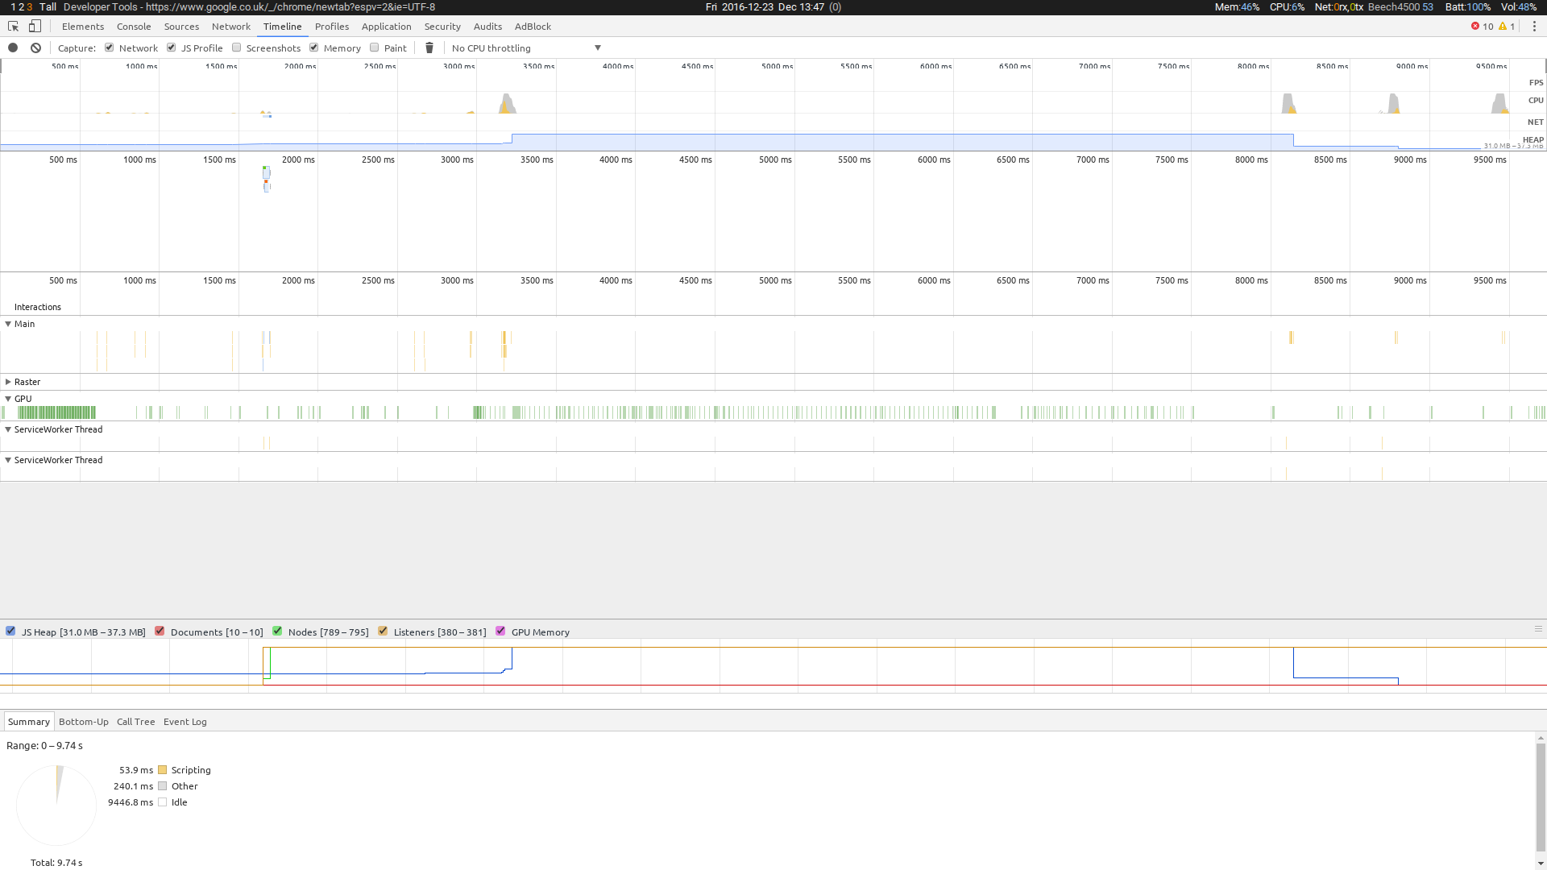The height and width of the screenshot is (870, 1547).
Task: Start recording with the round Record button
Action: click(x=13, y=48)
